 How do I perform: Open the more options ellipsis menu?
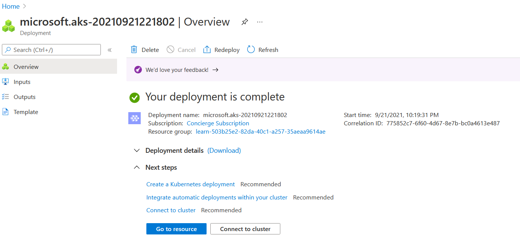coord(260,22)
